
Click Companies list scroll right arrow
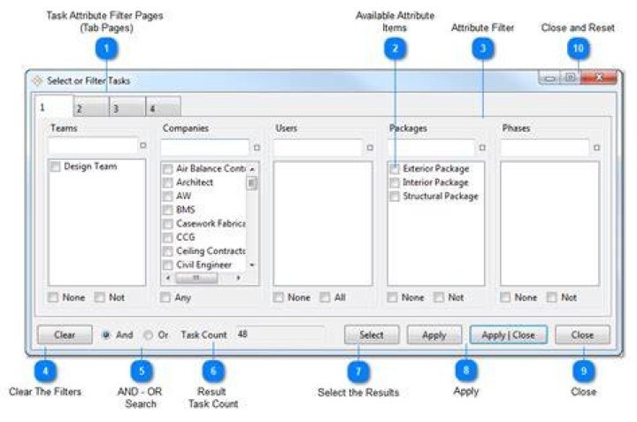(239, 278)
